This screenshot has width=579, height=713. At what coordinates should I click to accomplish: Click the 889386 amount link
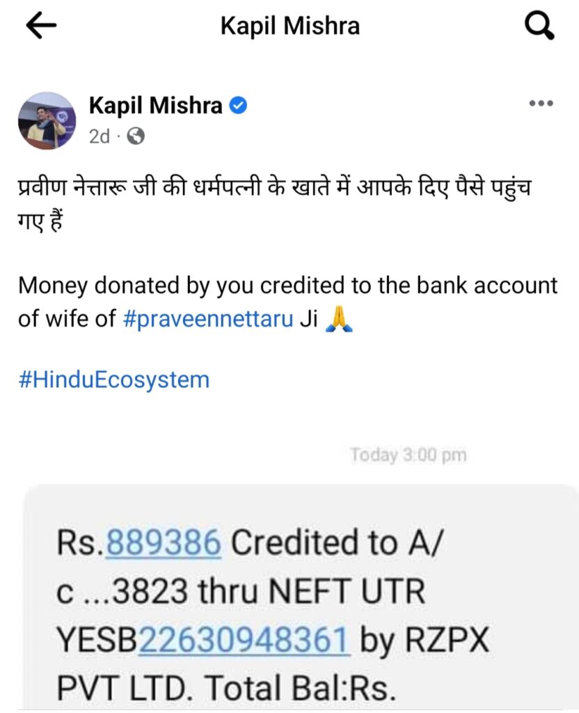[x=163, y=542]
